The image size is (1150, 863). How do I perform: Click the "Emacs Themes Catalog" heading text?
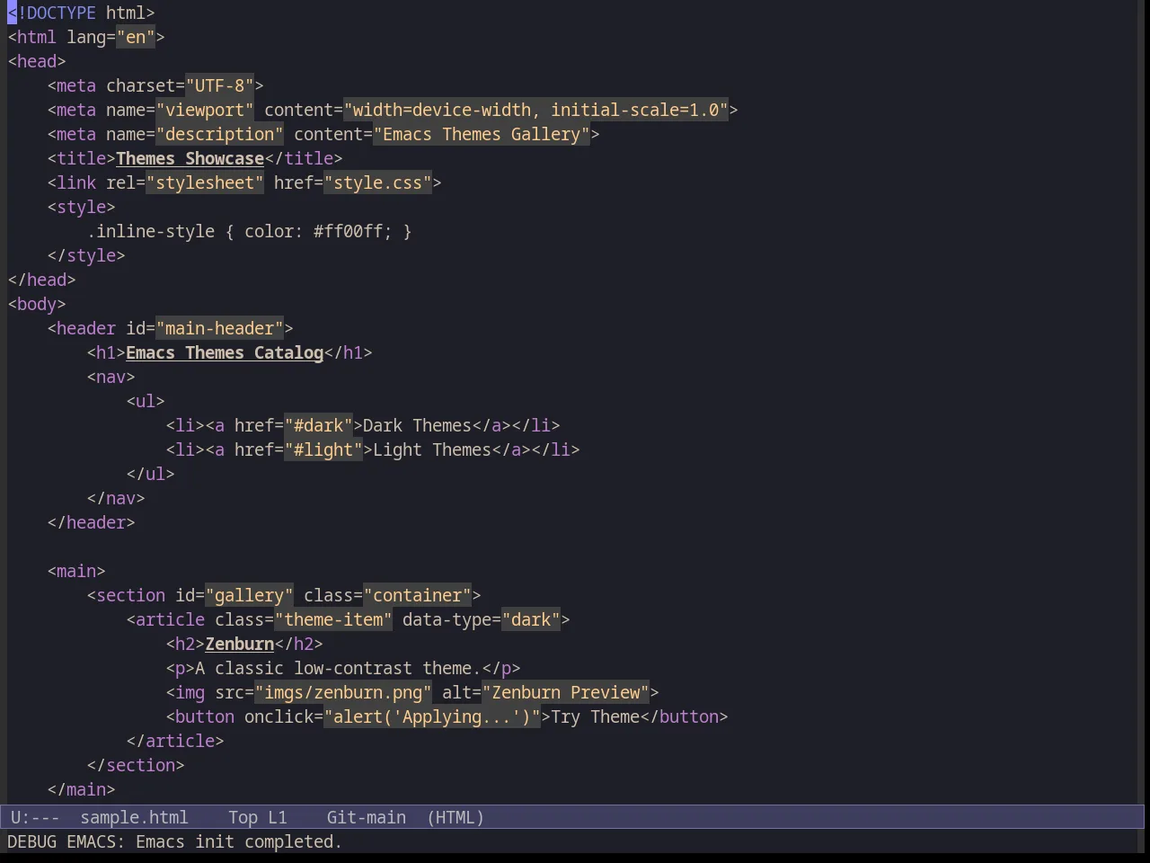pos(225,352)
